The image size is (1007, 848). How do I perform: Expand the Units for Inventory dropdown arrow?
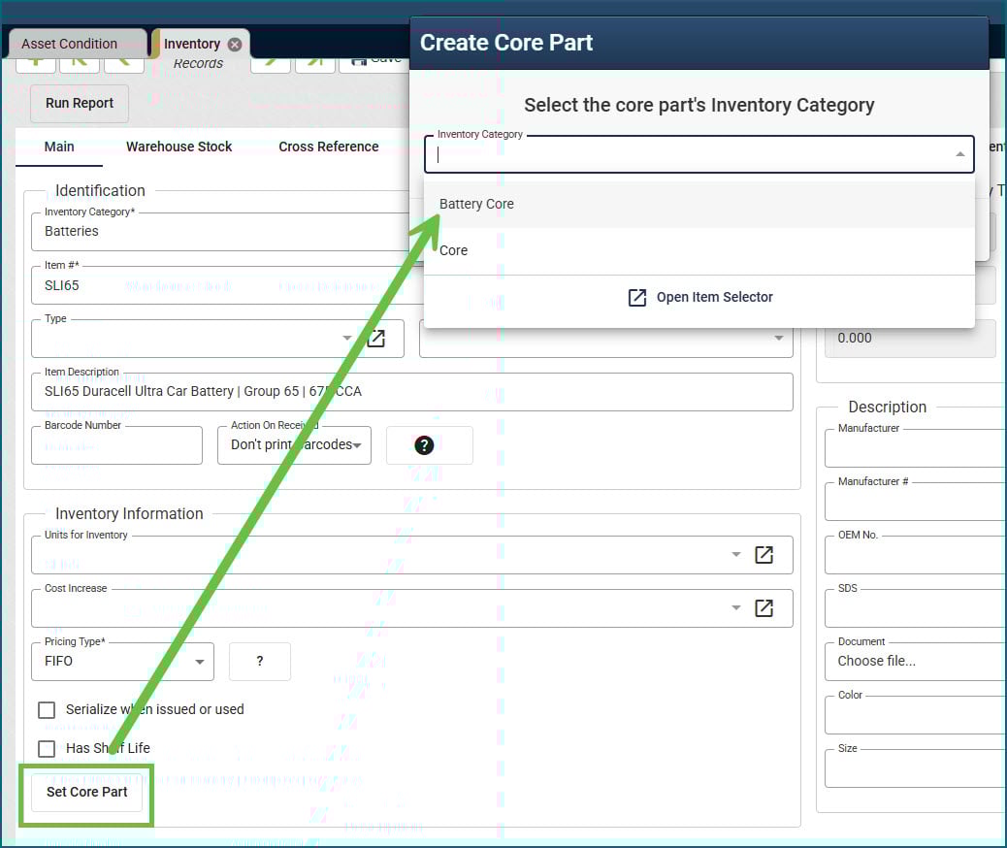click(736, 554)
